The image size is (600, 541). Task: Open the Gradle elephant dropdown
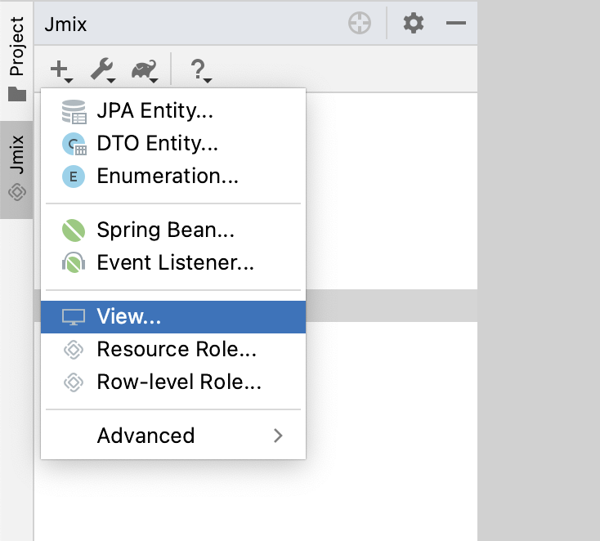145,70
